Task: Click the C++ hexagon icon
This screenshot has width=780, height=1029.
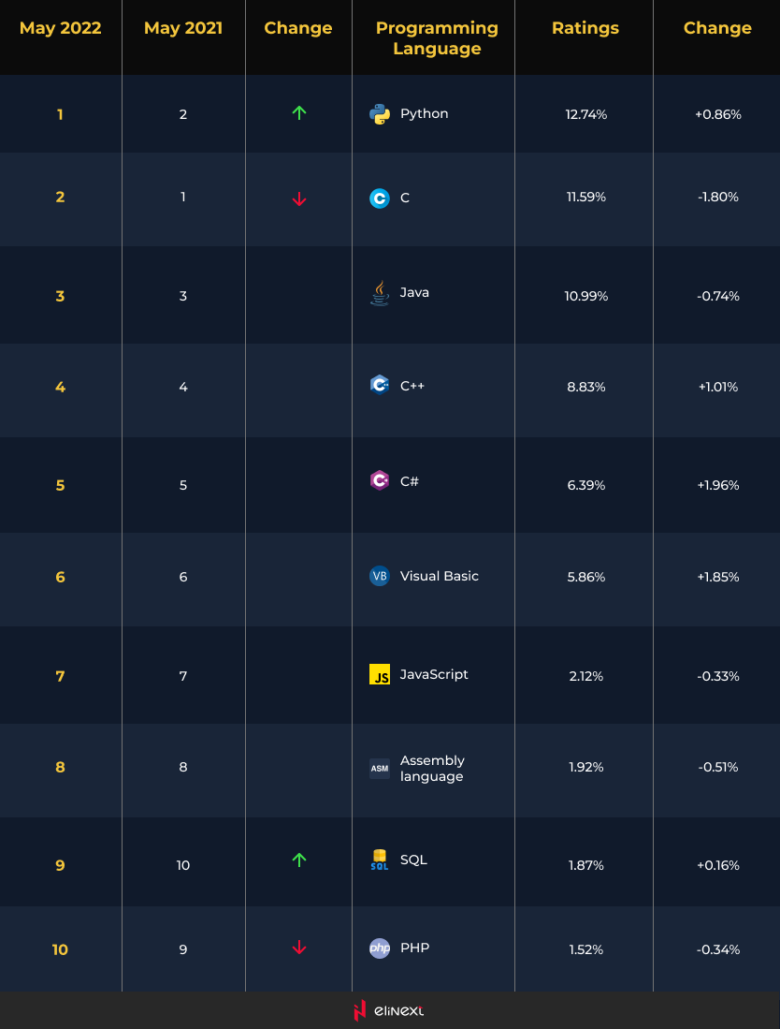Action: coord(380,385)
